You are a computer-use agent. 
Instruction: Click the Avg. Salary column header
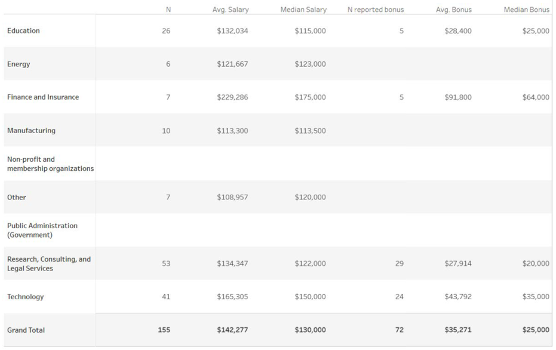tap(231, 10)
